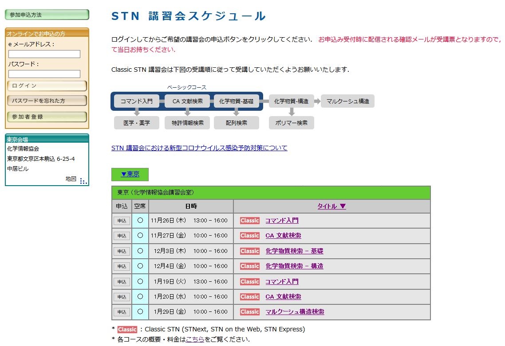Click 申込 for the 1月20日 course
Viewport: 505px width, 346px height.
(x=122, y=297)
